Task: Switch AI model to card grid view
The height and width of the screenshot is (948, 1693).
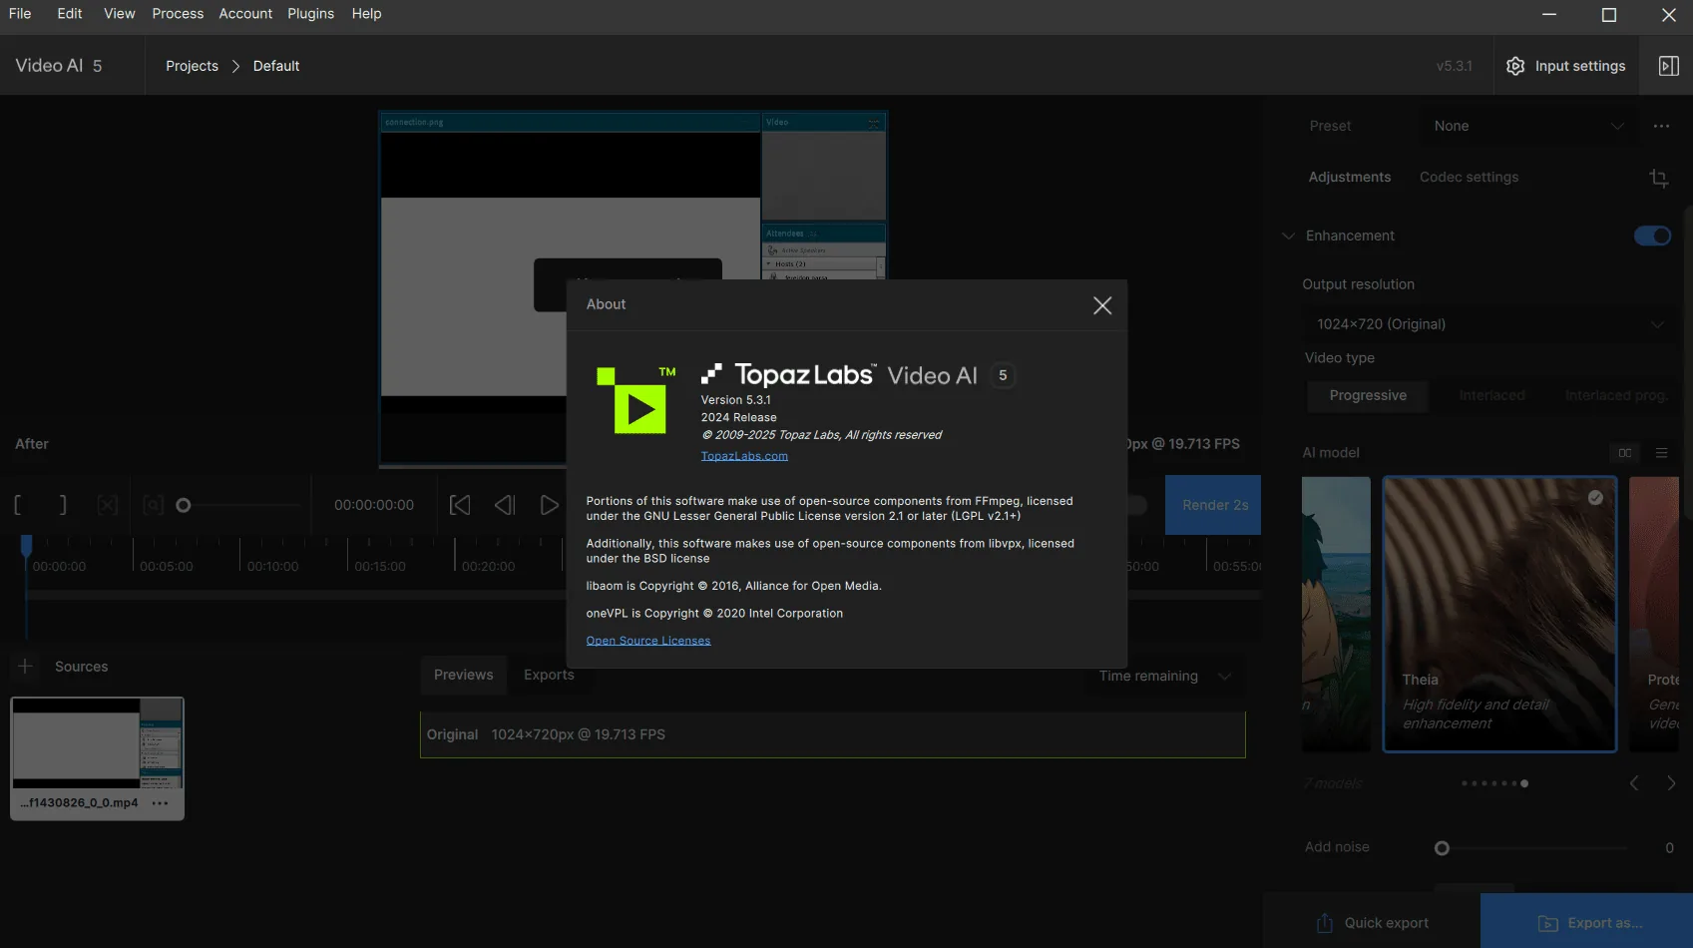Action: click(1625, 453)
